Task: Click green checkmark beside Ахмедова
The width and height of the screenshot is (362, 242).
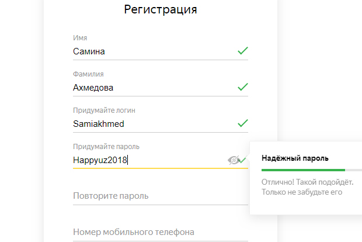Action: tap(243, 87)
